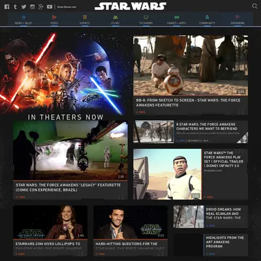Click the video tag under Play Set trailer

click(209, 197)
